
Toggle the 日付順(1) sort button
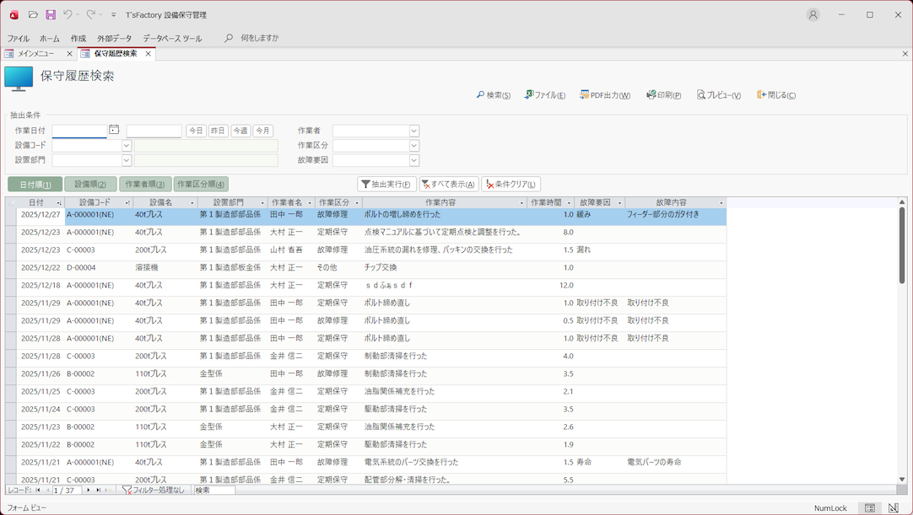point(35,184)
